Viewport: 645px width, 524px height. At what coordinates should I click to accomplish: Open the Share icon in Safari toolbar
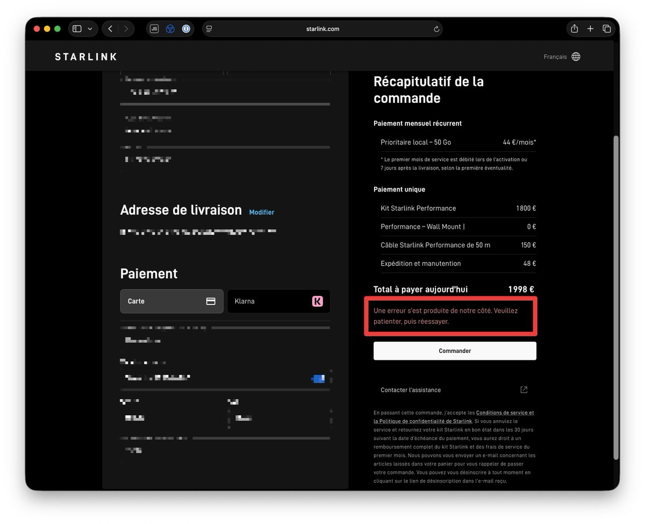(575, 29)
